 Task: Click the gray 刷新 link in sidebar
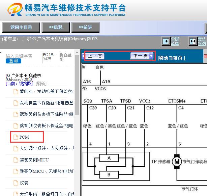41,84
